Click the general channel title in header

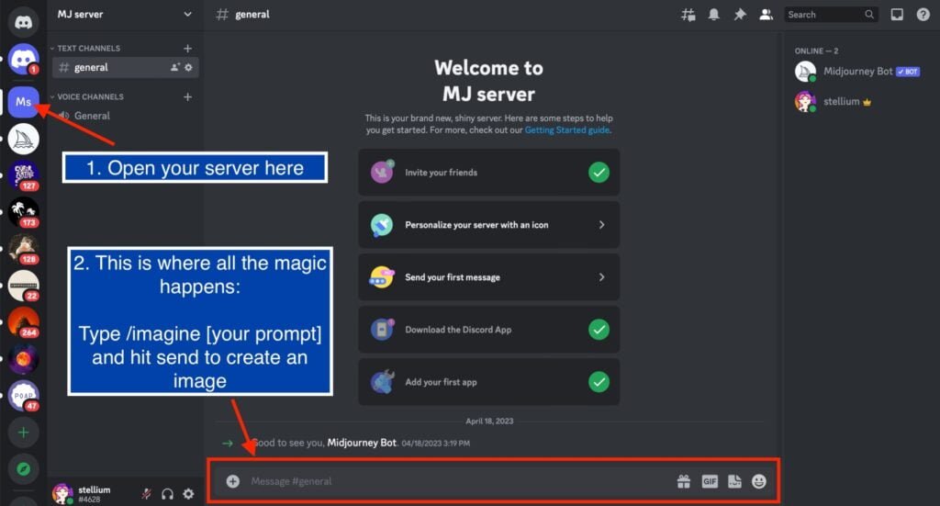pos(252,15)
